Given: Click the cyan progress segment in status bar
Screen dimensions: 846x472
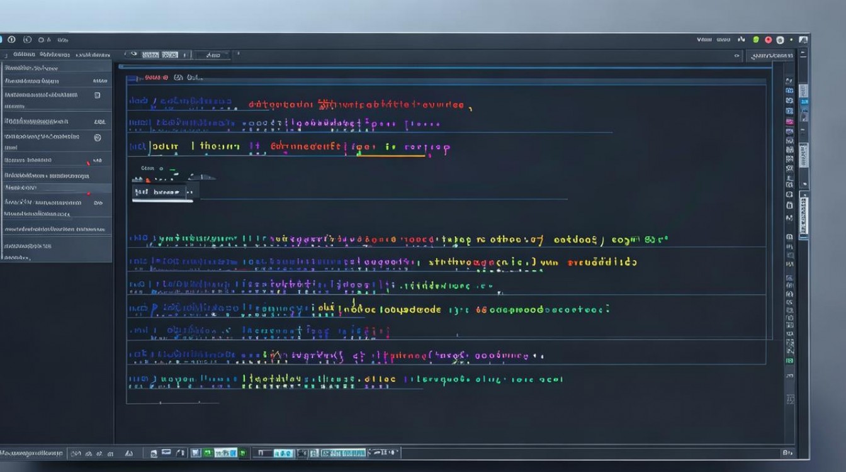Looking at the screenshot, I should 343,453.
